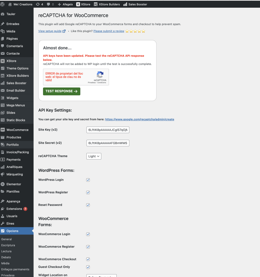Focus the Site Secret (v2) input field
260x277 pixels.
point(108,143)
